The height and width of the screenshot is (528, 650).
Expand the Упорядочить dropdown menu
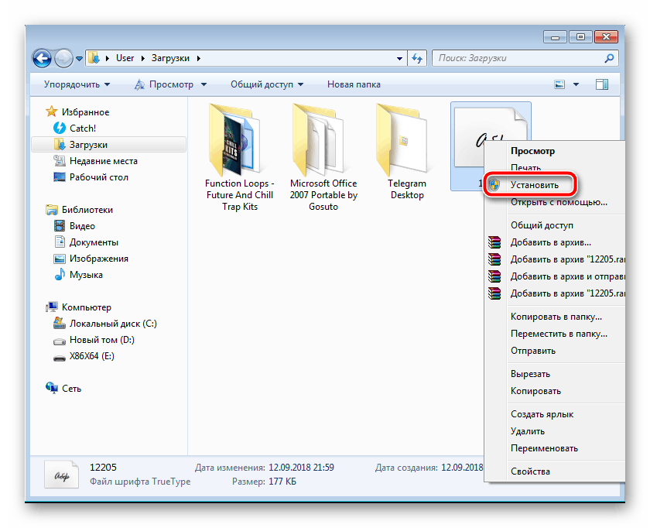click(77, 84)
